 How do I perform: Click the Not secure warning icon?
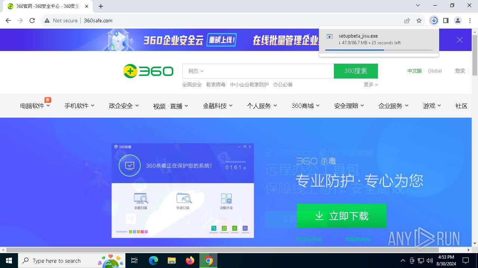pos(47,20)
